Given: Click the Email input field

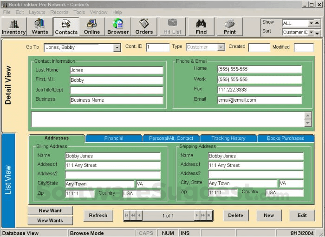Looking at the screenshot, I should coord(259,100).
